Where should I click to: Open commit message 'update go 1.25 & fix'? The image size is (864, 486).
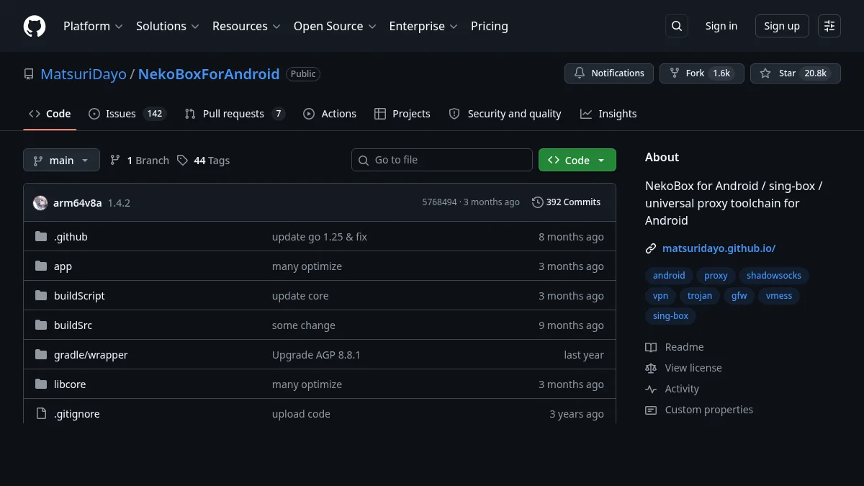pyautogui.click(x=320, y=237)
